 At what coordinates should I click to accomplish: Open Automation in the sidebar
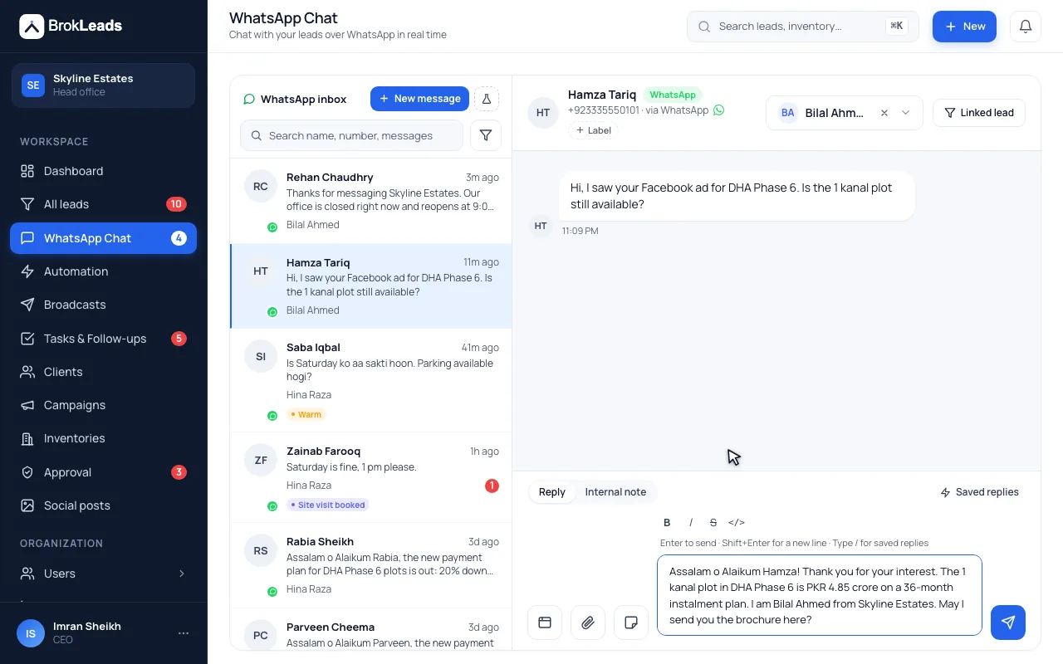104,271
